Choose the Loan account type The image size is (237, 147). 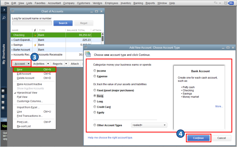[x=95, y=101]
